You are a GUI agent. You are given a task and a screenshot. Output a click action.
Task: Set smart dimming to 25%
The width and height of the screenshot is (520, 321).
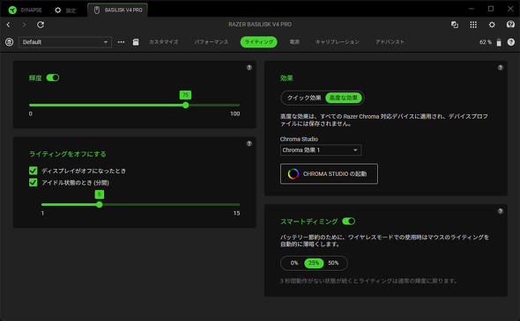point(314,263)
